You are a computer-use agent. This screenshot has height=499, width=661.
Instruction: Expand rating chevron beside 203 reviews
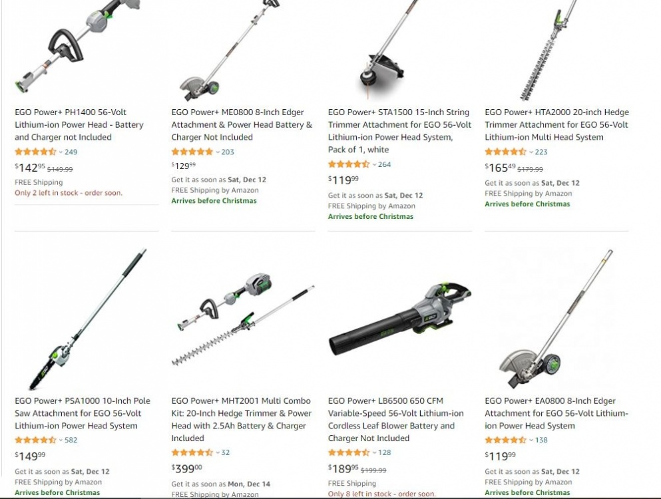click(218, 152)
